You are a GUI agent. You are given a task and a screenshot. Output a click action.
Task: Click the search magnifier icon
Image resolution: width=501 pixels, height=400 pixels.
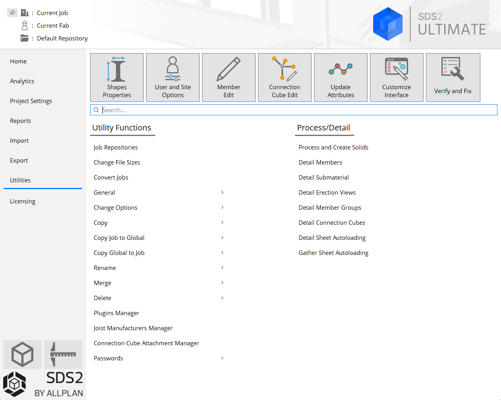(96, 110)
